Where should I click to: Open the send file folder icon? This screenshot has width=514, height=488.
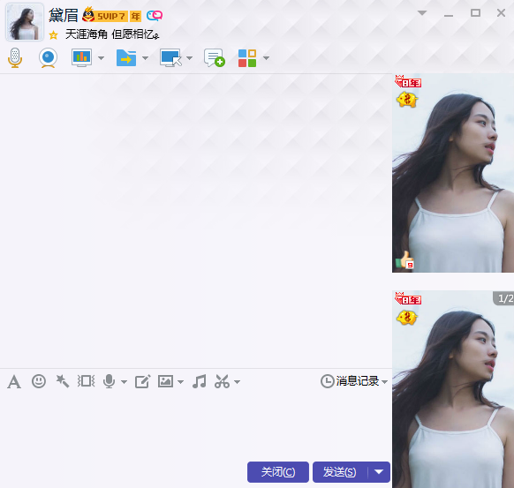click(x=126, y=58)
